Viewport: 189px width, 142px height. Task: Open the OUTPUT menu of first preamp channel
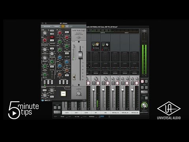(x=96, y=73)
